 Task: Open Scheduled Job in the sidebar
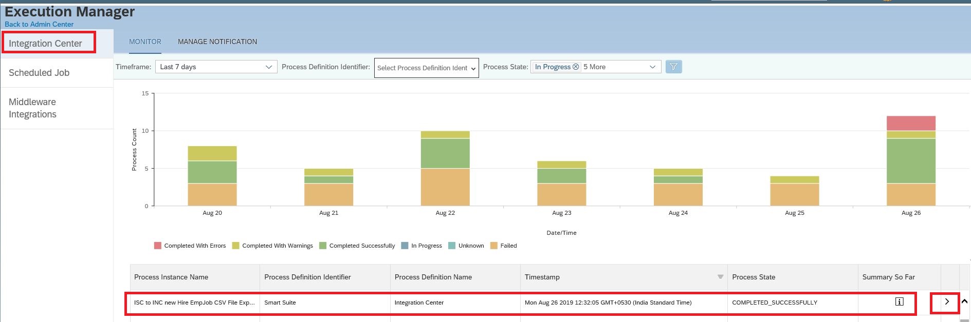click(x=39, y=73)
